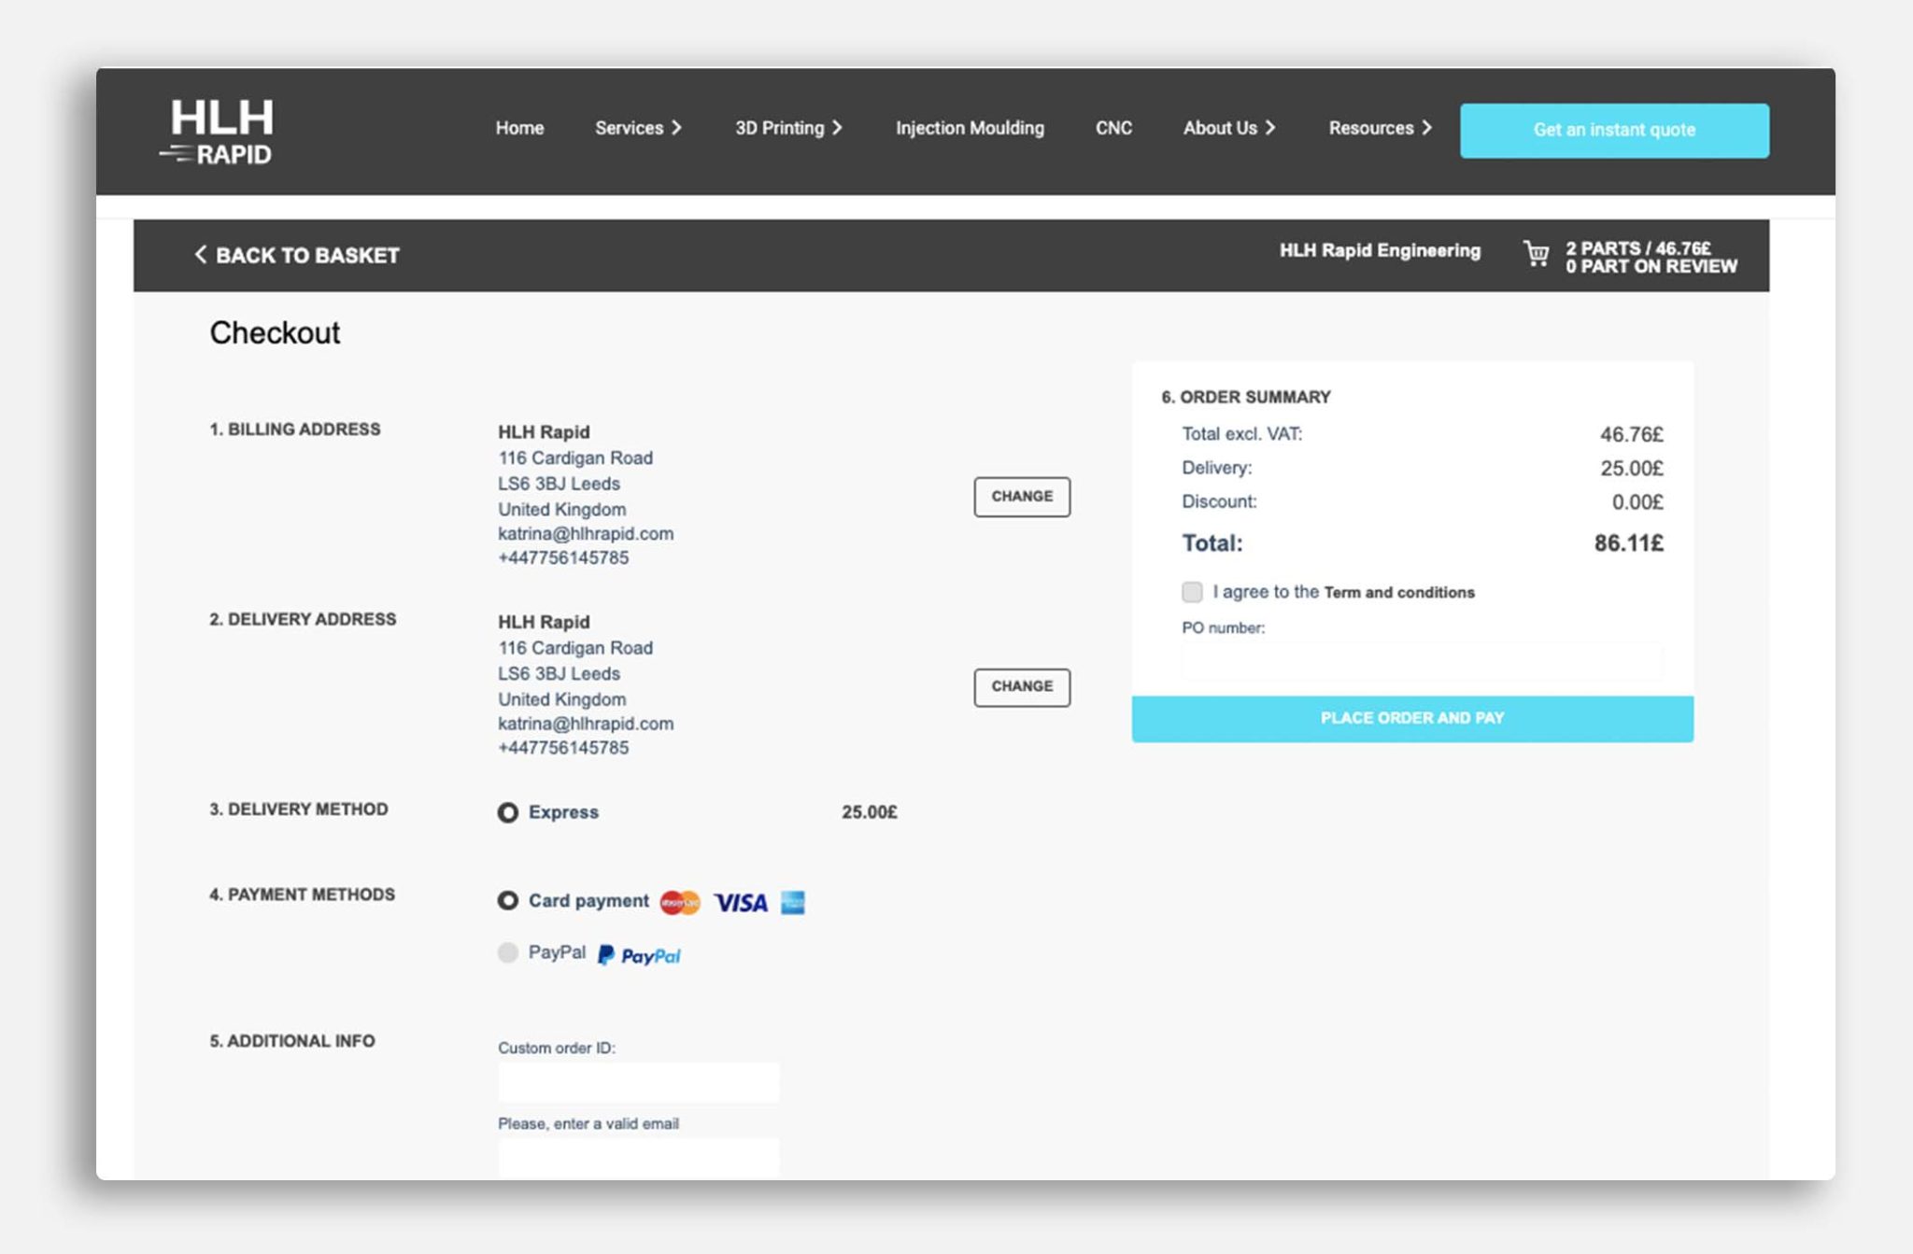Click the HLH Rapid logo
This screenshot has height=1254, width=1913.
(220, 132)
